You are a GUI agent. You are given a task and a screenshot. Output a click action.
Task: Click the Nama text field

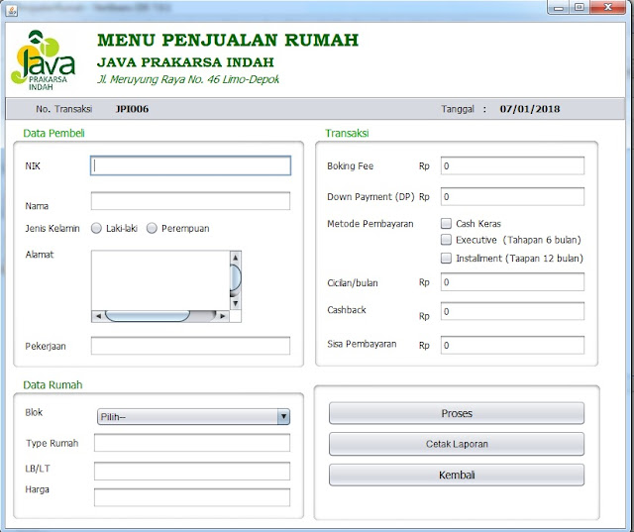pyautogui.click(x=190, y=201)
